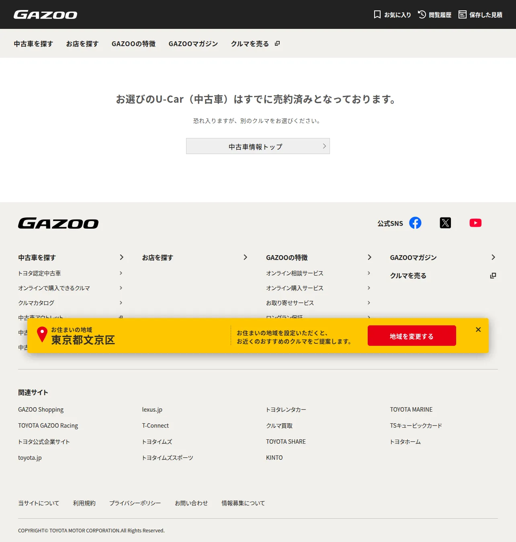This screenshot has height=542, width=516.
Task: Open the お気に入り bookmark icon
Action: tap(377, 14)
